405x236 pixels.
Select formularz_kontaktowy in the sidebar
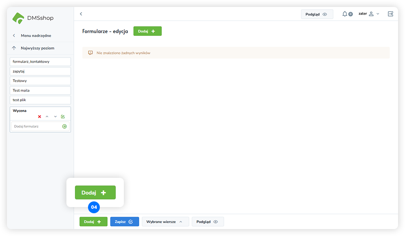coord(40,61)
